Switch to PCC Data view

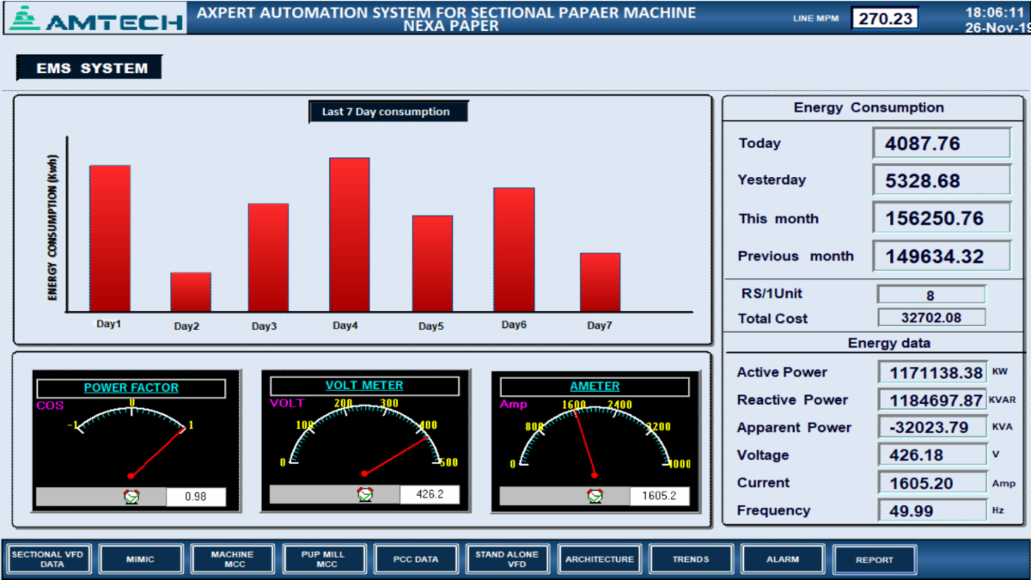click(x=415, y=559)
